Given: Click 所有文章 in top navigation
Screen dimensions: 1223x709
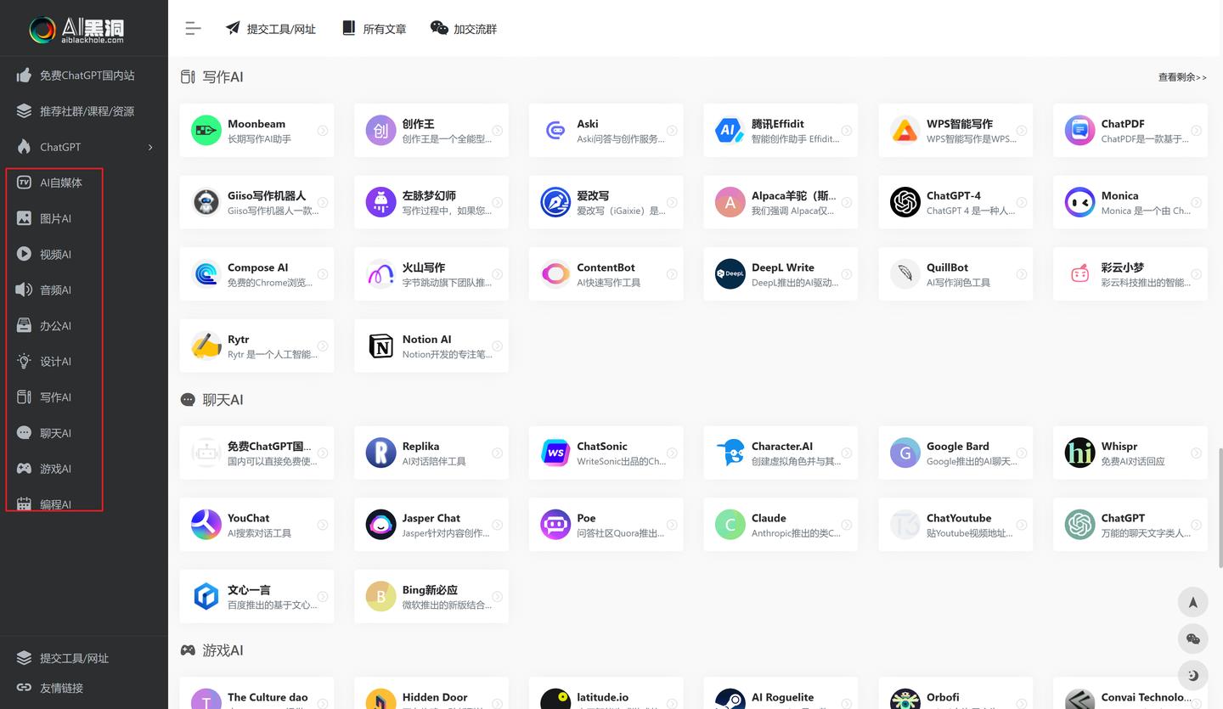Looking at the screenshot, I should coord(374,28).
